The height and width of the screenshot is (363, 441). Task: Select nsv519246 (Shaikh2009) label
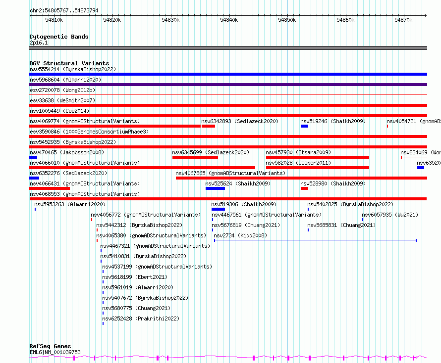333,121
